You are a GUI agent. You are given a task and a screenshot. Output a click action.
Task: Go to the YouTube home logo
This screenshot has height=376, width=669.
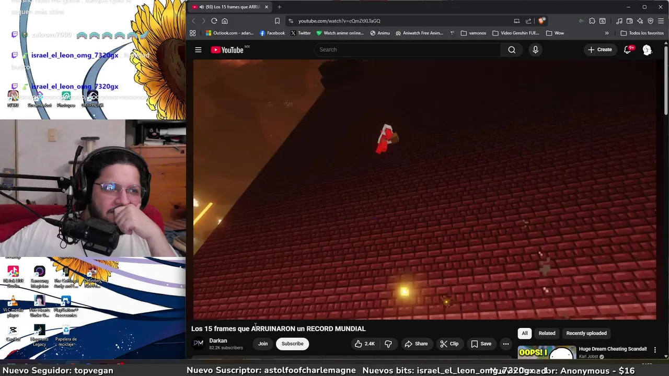[227, 50]
